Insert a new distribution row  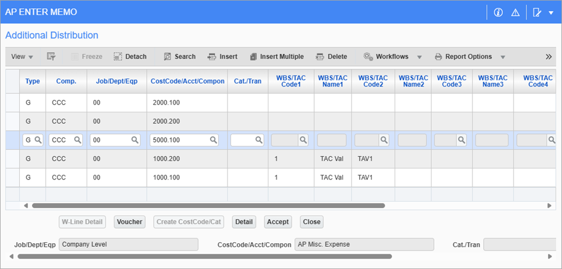(x=222, y=57)
